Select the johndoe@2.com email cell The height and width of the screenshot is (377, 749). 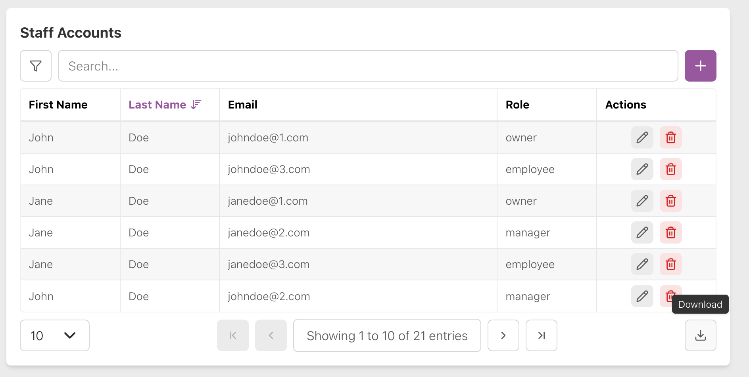(x=358, y=296)
